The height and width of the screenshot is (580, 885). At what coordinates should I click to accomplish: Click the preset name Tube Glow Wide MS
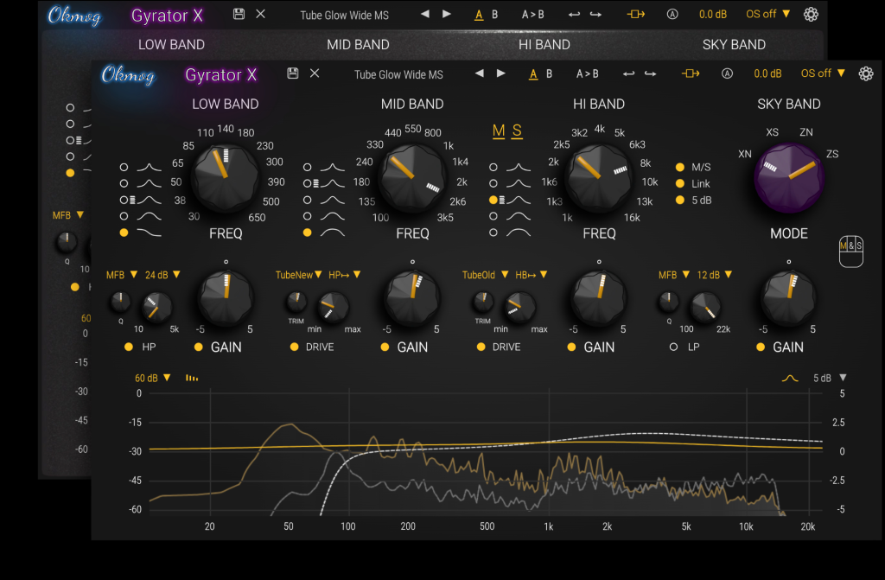click(x=399, y=74)
